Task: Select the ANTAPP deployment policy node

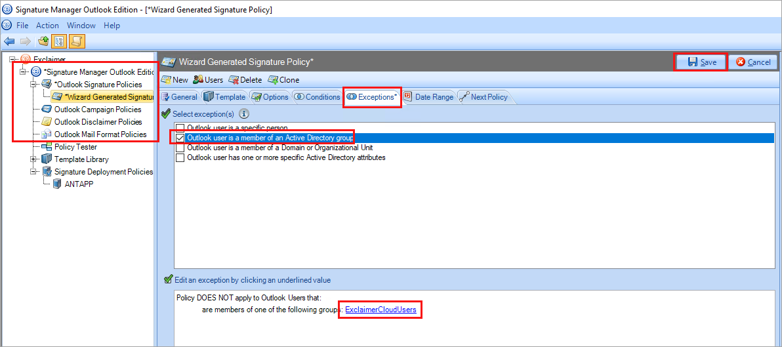Action: tap(79, 184)
